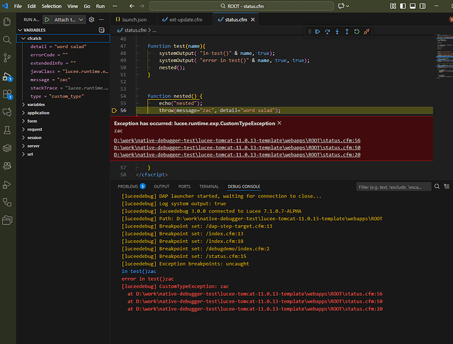Click the Step Out arrow

[347, 32]
